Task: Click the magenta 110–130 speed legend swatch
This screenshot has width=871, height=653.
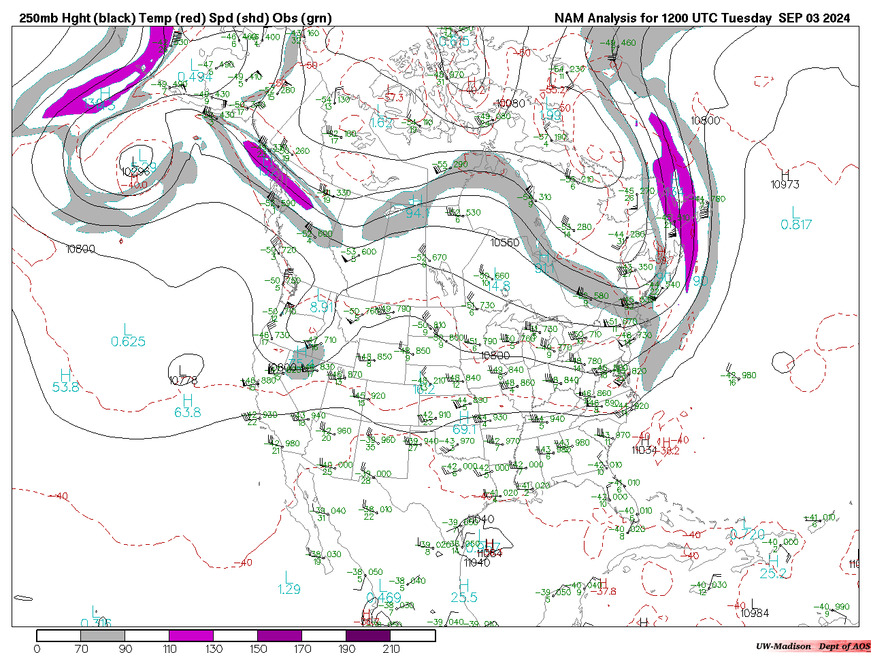Action: tap(191, 635)
